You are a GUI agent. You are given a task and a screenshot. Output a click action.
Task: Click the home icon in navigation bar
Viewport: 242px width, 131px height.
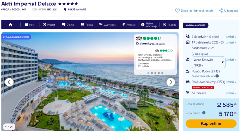pos(11,25)
